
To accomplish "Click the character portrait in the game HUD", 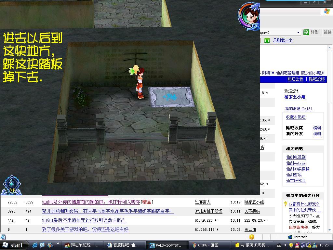I will pyautogui.click(x=249, y=16).
